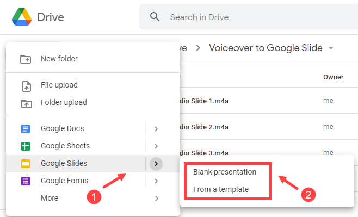Viewport: 358px width, 217px height.
Task: Click the green Google Sheets icon
Action: pyautogui.click(x=26, y=146)
